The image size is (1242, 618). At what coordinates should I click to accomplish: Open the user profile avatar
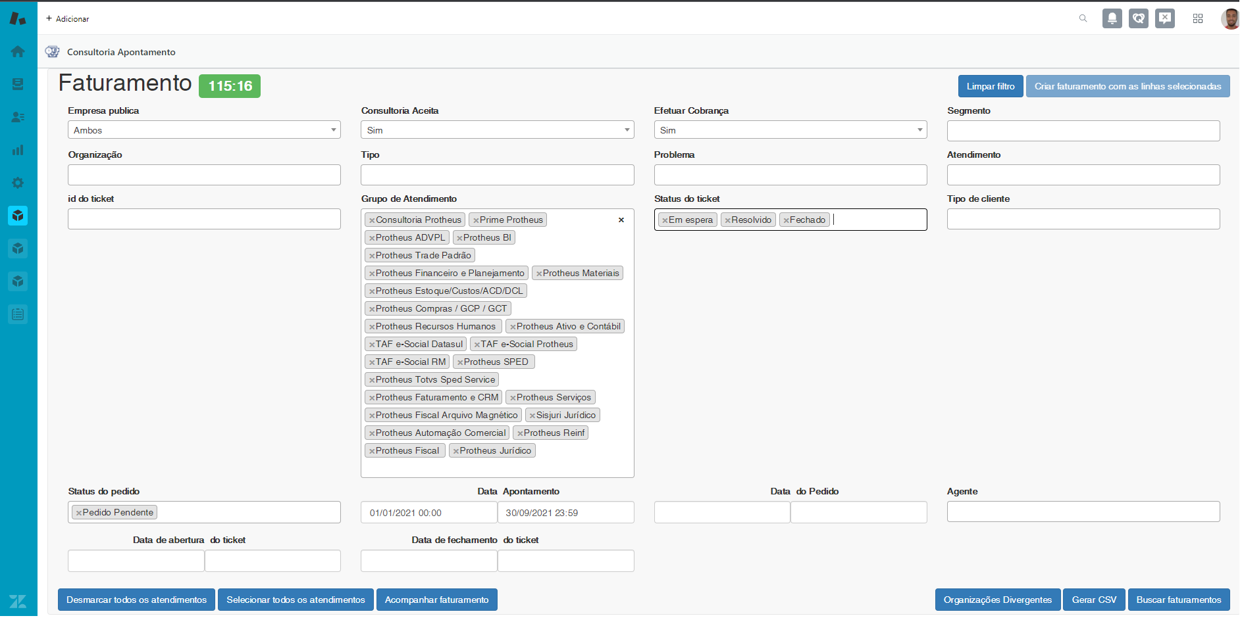coord(1229,18)
